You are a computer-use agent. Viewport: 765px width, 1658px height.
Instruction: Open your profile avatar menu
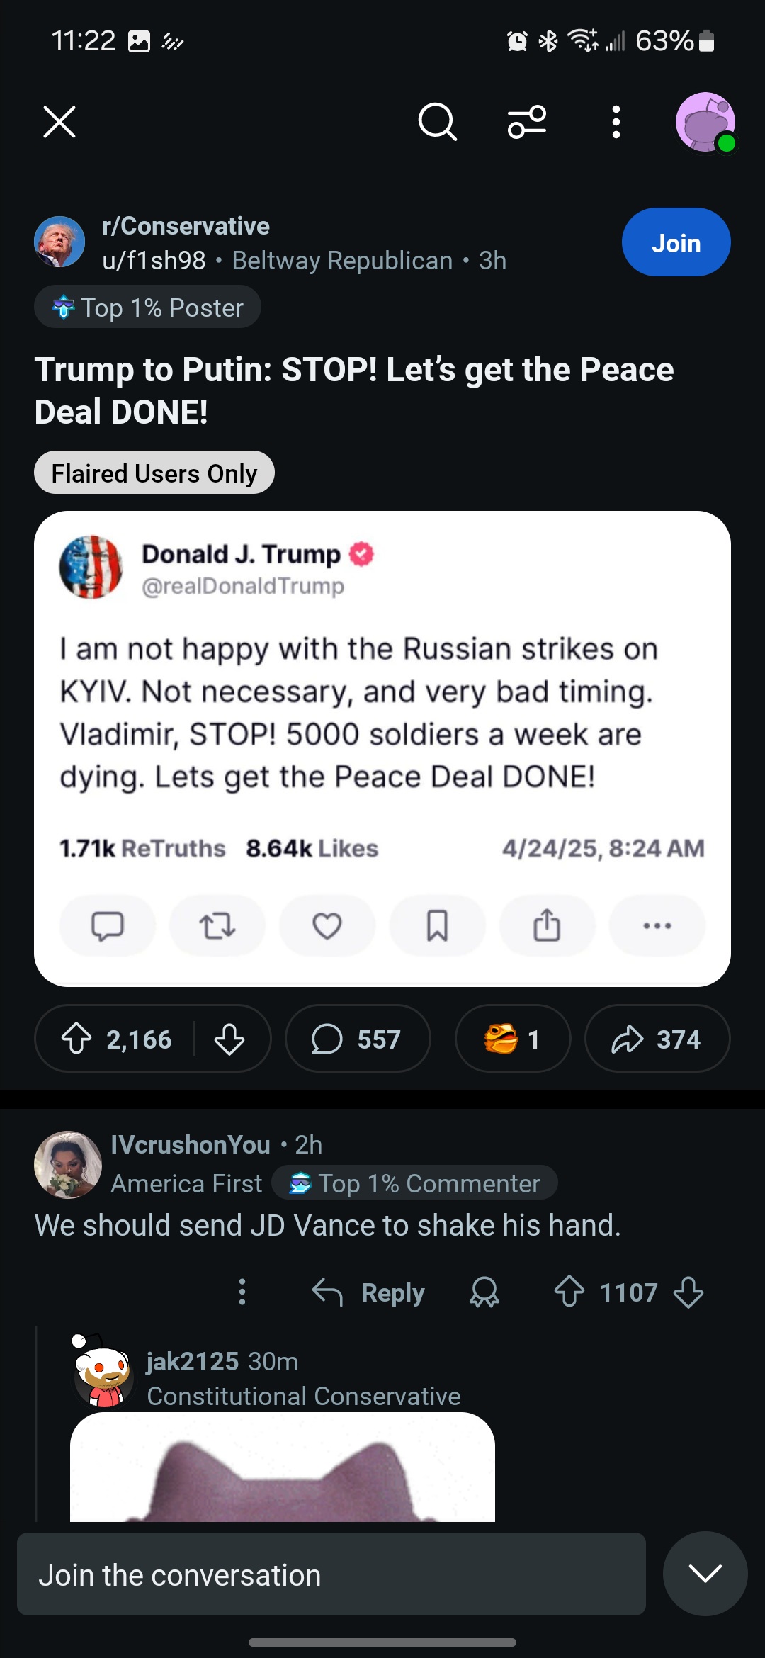pos(705,122)
